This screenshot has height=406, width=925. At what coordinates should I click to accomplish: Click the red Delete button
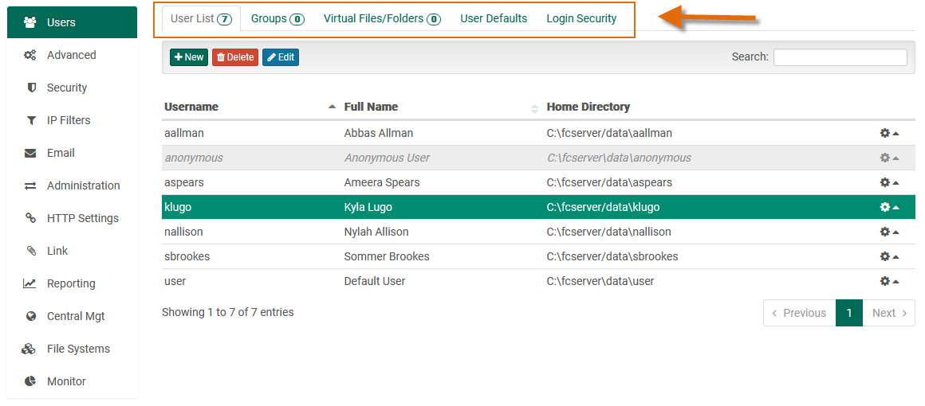(x=234, y=57)
